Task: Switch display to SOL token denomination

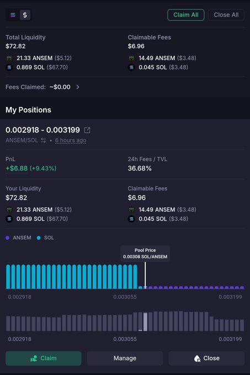Action: coord(13,15)
